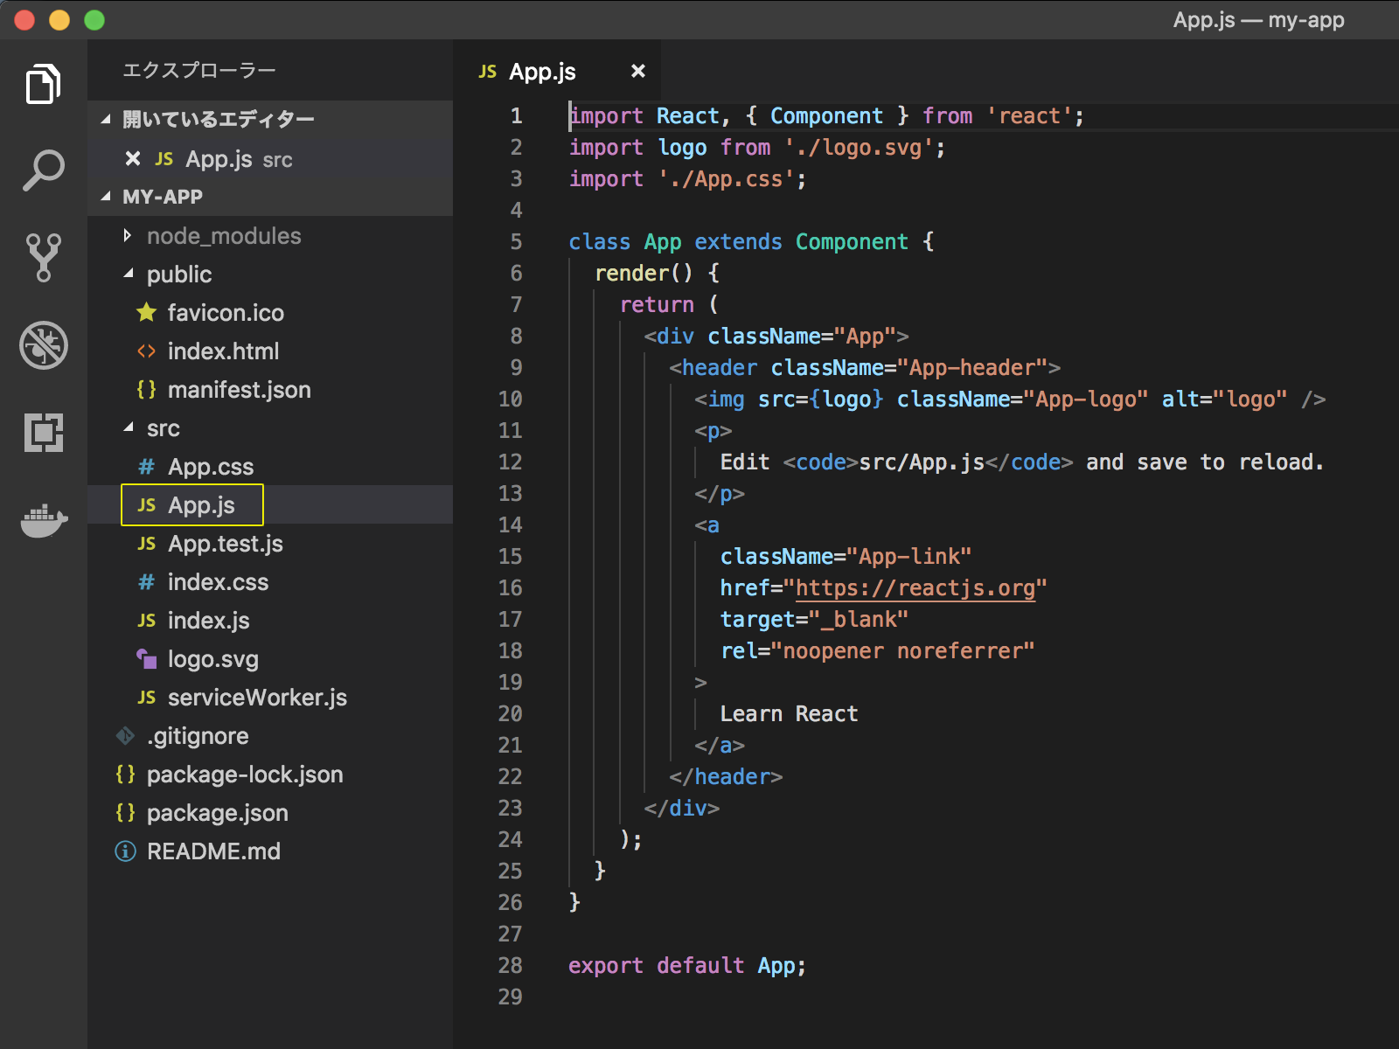Click the https://reactjs.org link in code
1399x1049 pixels.
pyautogui.click(x=916, y=587)
